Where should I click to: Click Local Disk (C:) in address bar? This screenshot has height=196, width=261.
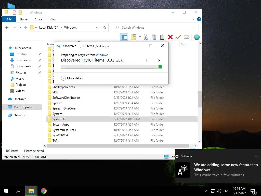coord(49,28)
